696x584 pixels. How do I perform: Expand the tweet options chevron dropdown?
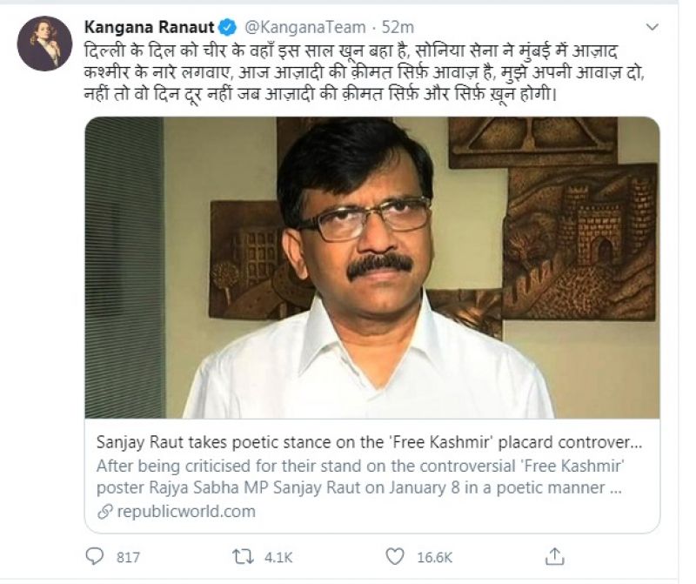pyautogui.click(x=652, y=27)
